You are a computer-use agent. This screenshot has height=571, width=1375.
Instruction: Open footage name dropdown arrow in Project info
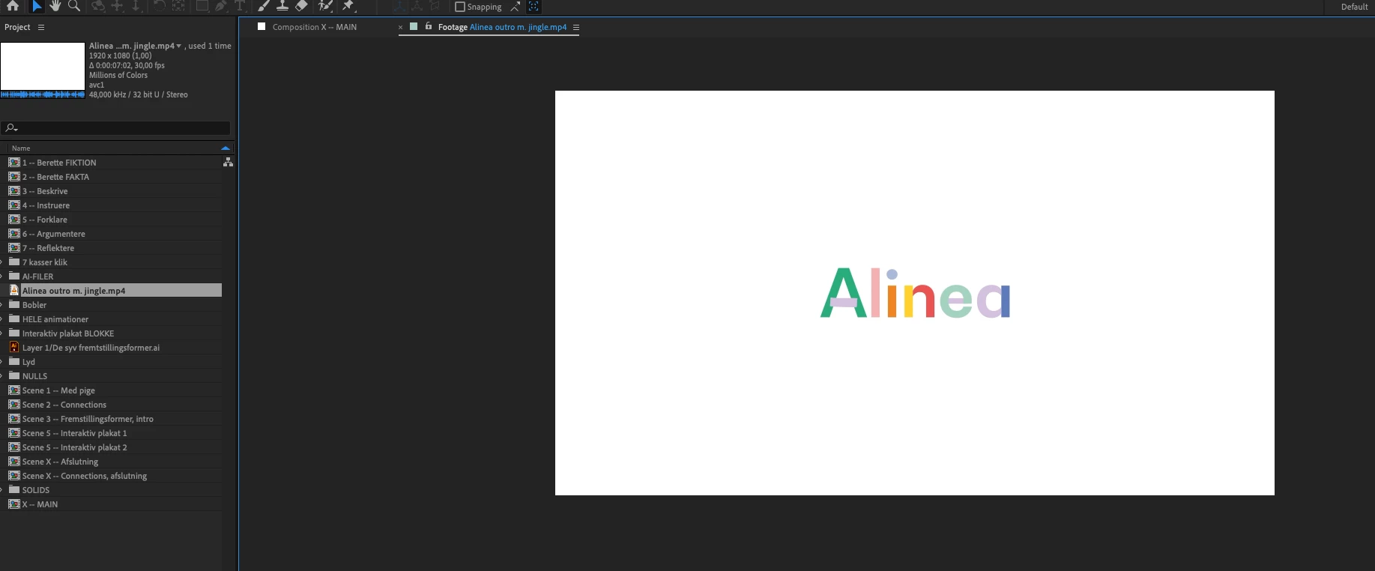pyautogui.click(x=178, y=46)
